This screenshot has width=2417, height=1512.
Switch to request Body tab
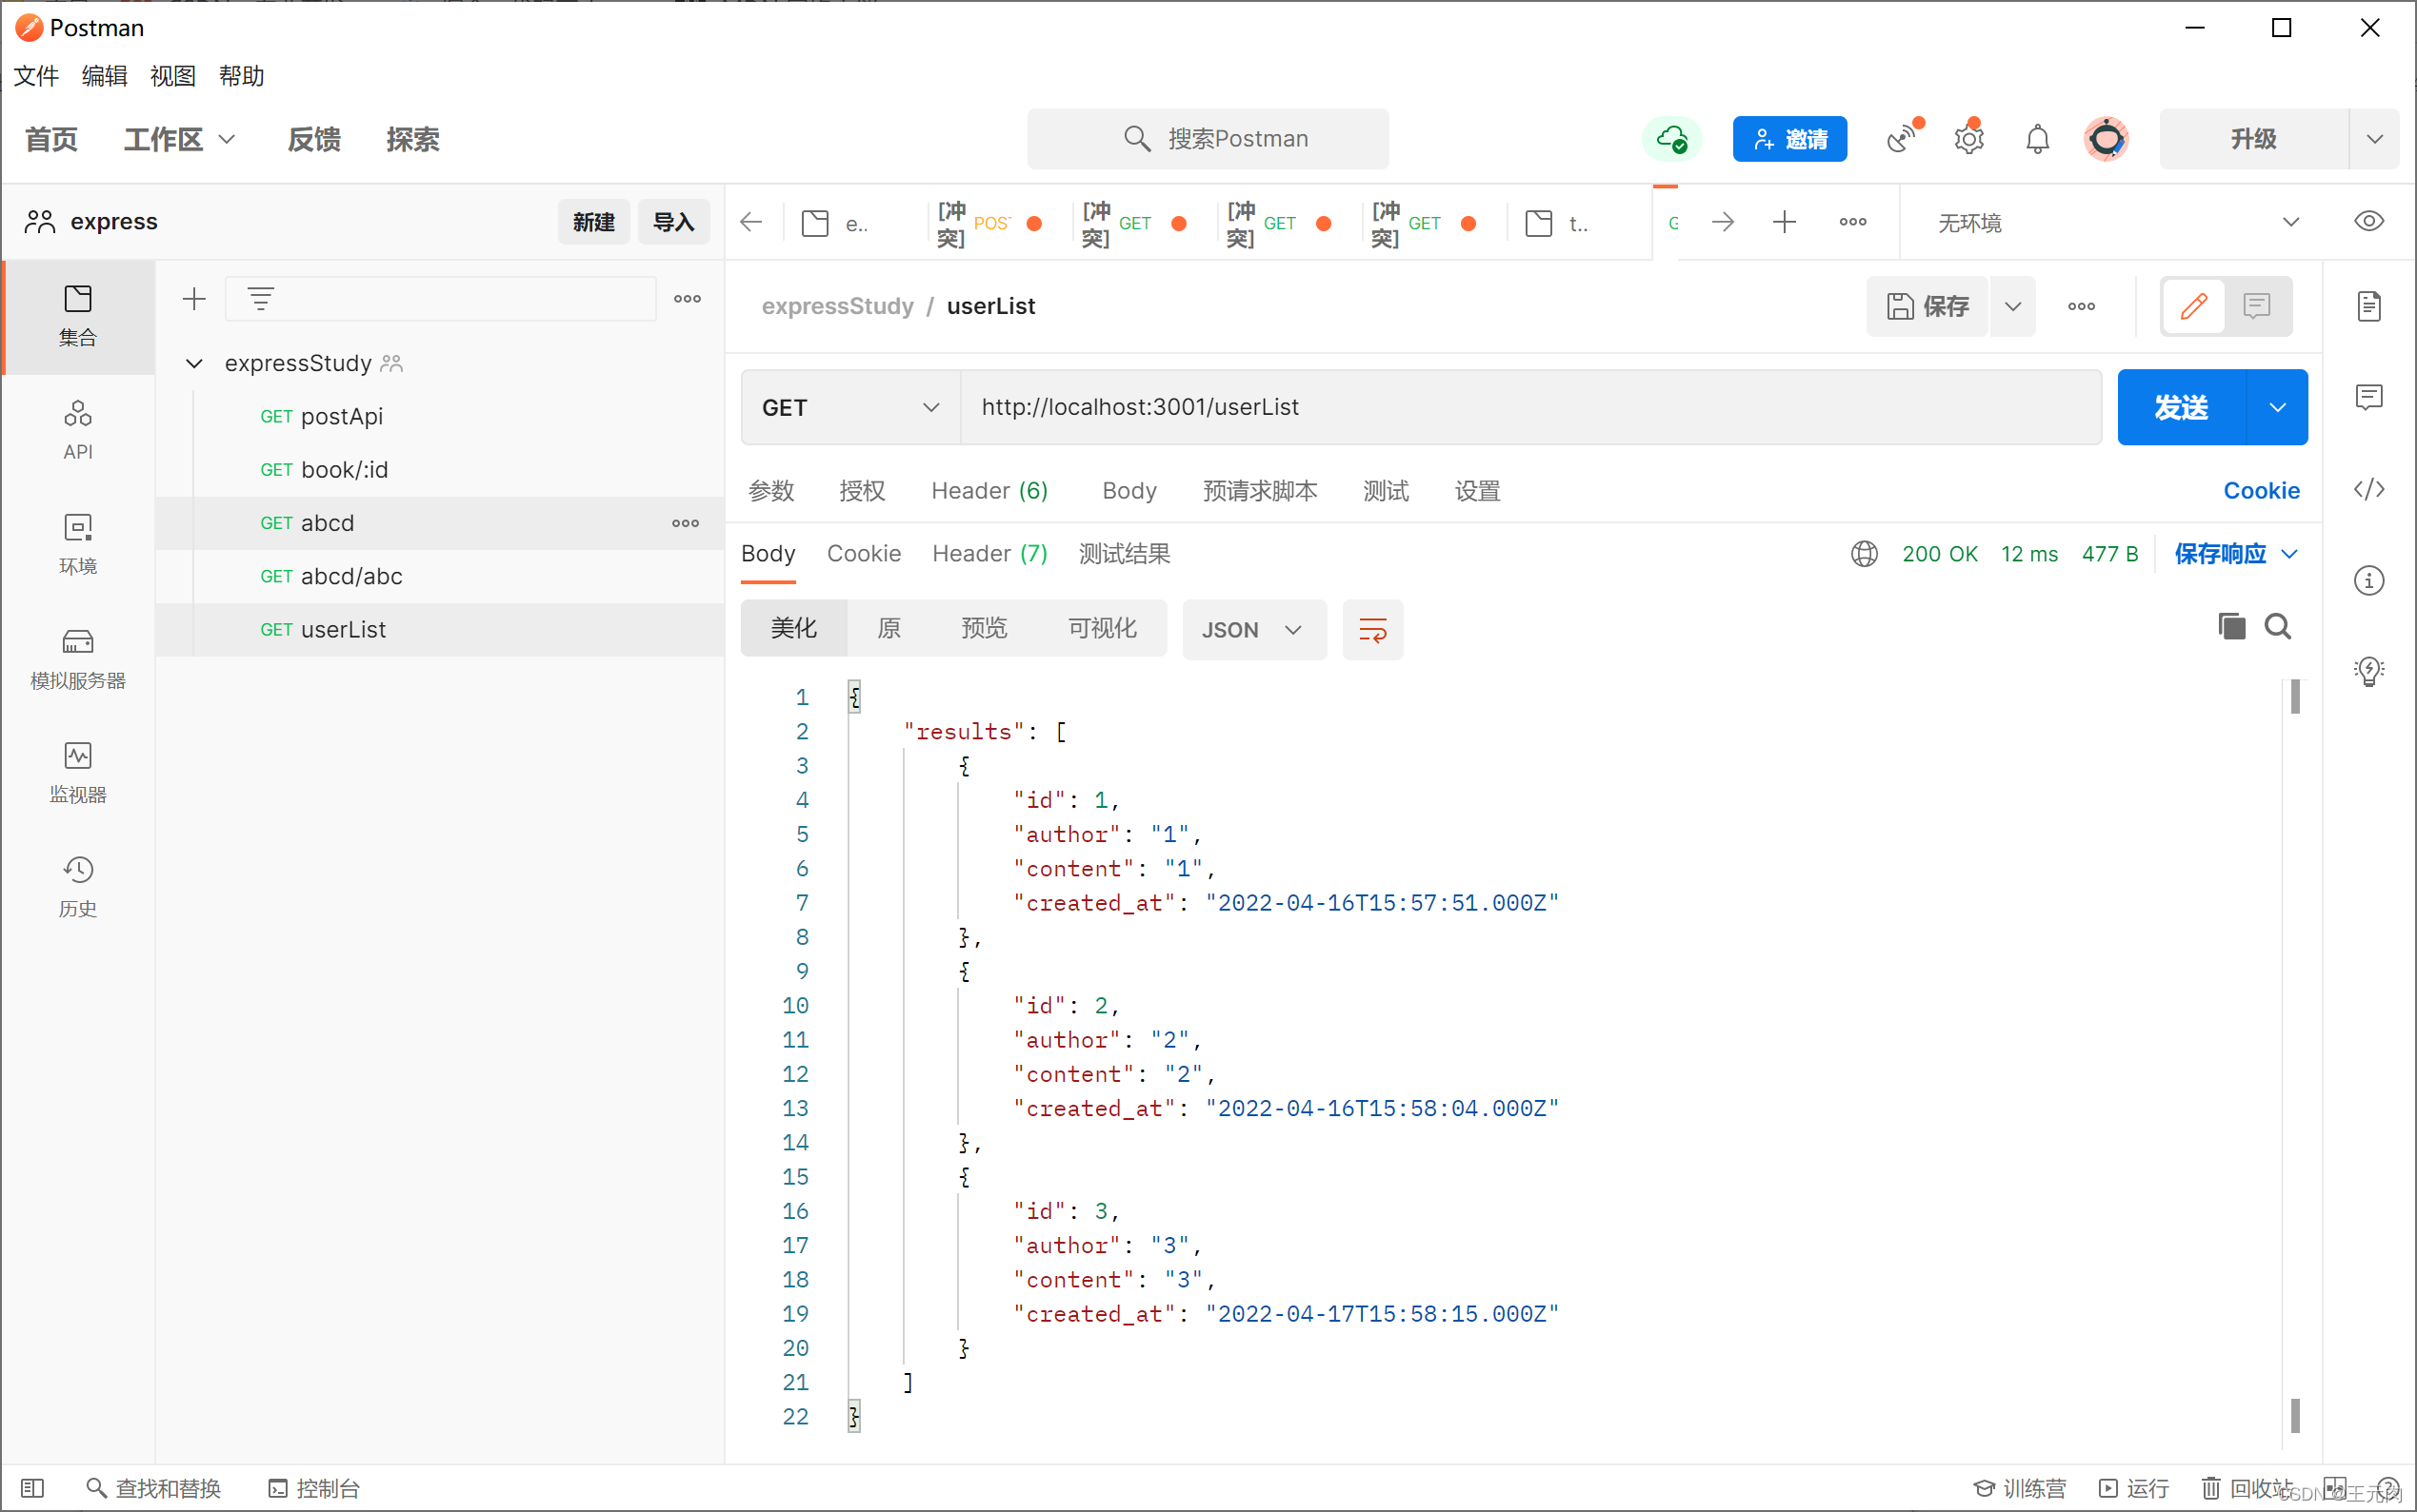tap(1129, 491)
